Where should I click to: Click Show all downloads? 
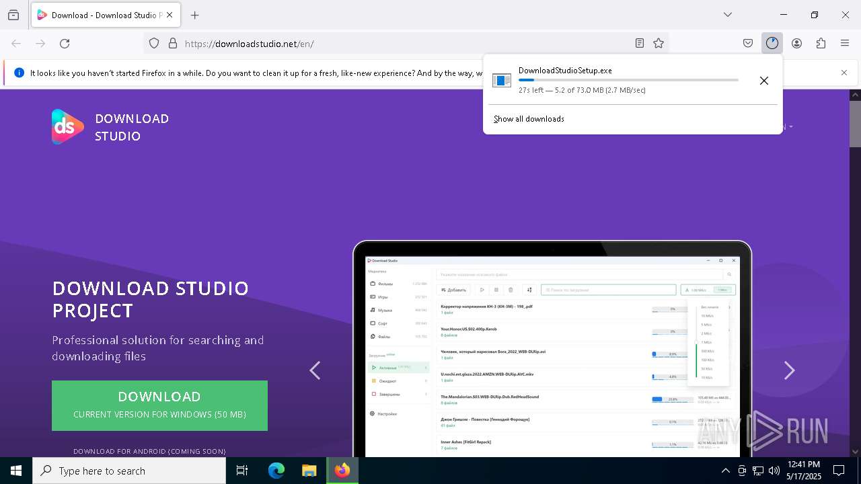tap(529, 119)
